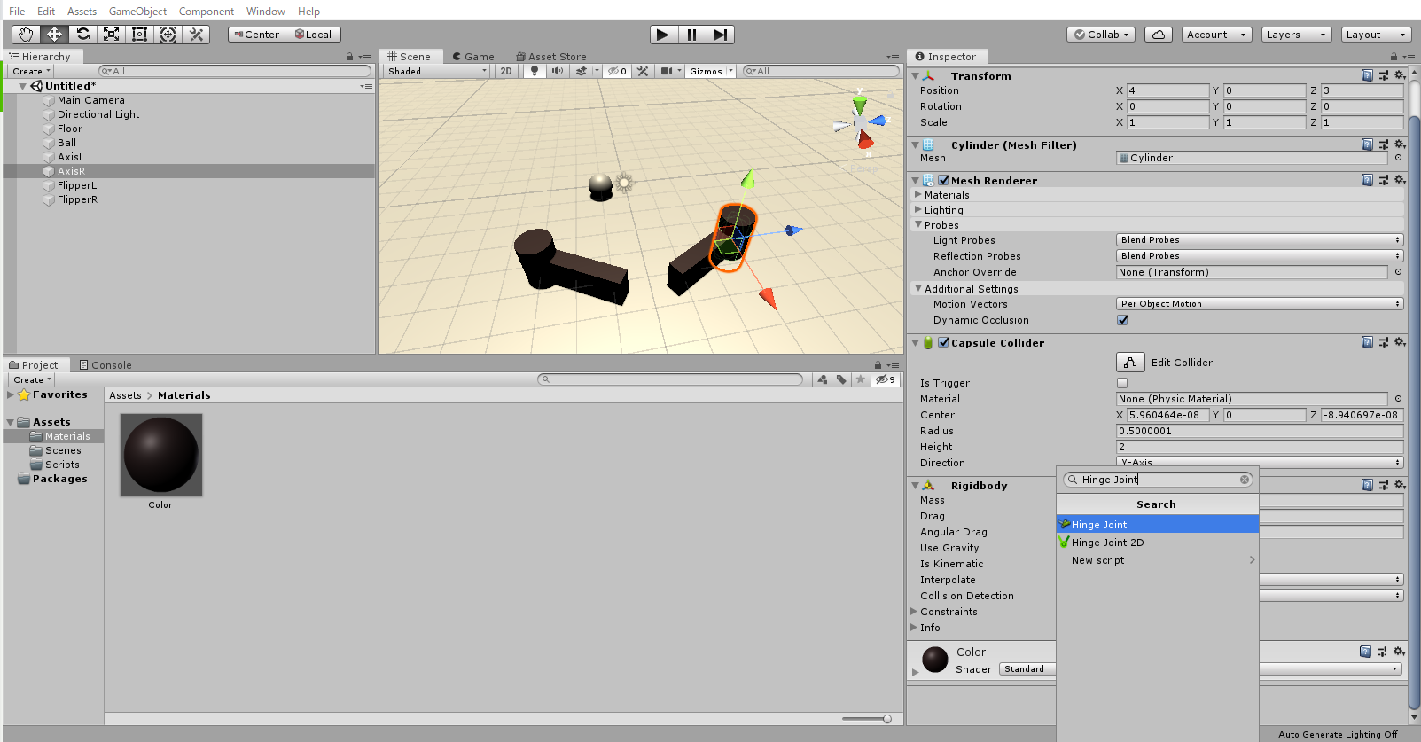This screenshot has width=1421, height=742.
Task: Open Capsule Collider gear menu
Action: 1400,342
